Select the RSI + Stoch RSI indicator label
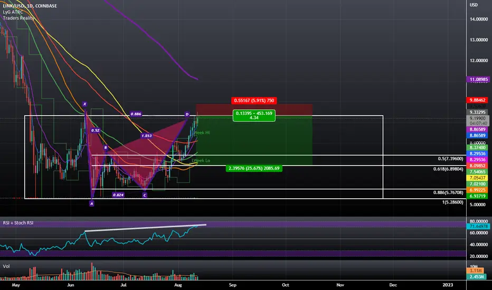This screenshot has height=290, width=492. 18,223
